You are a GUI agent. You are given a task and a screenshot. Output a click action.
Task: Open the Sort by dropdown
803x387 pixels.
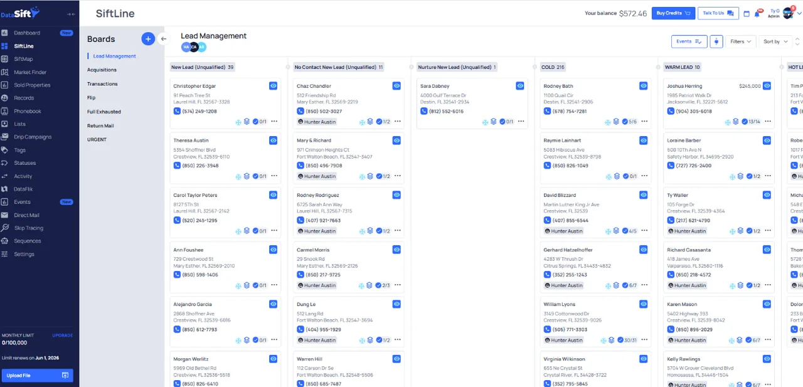tap(775, 41)
